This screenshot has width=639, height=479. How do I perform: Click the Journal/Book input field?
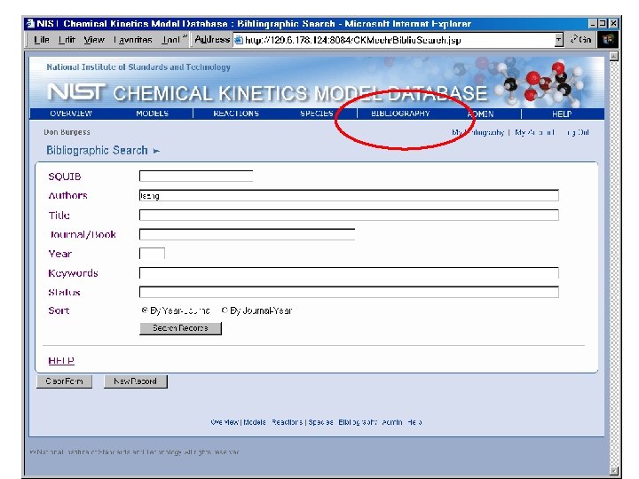pos(247,234)
